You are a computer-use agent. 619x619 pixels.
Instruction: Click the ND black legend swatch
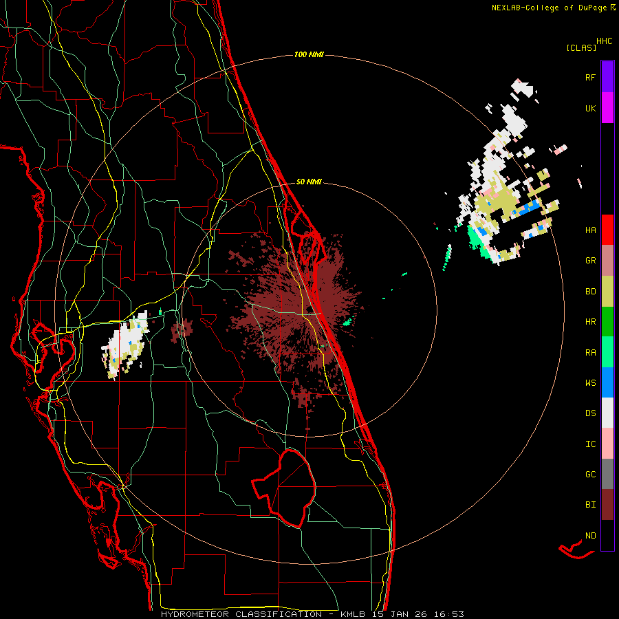[x=607, y=535]
